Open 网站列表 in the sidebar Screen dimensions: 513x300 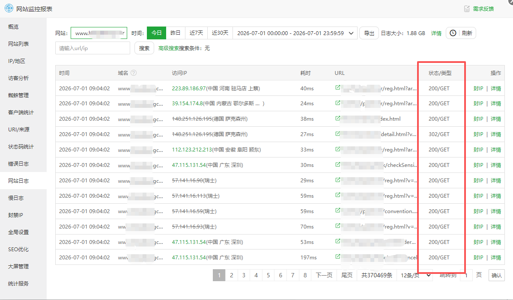click(x=23, y=44)
